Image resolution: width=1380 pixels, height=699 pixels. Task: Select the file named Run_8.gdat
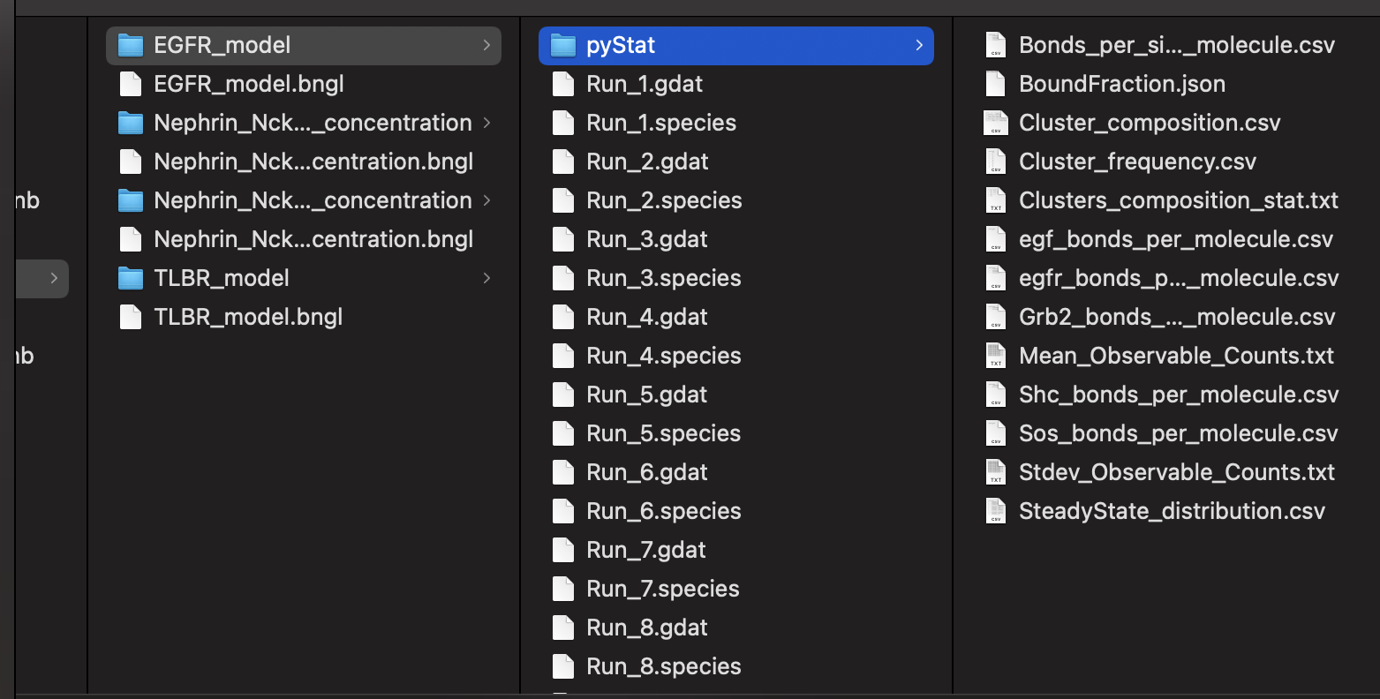point(647,628)
